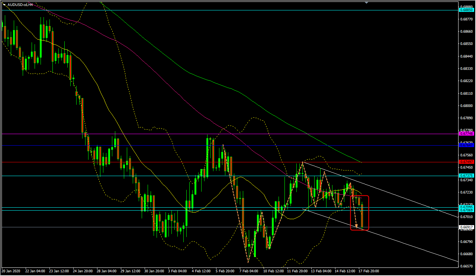
Task: Click the cyan 0.67095 price label
Action: coord(466,207)
